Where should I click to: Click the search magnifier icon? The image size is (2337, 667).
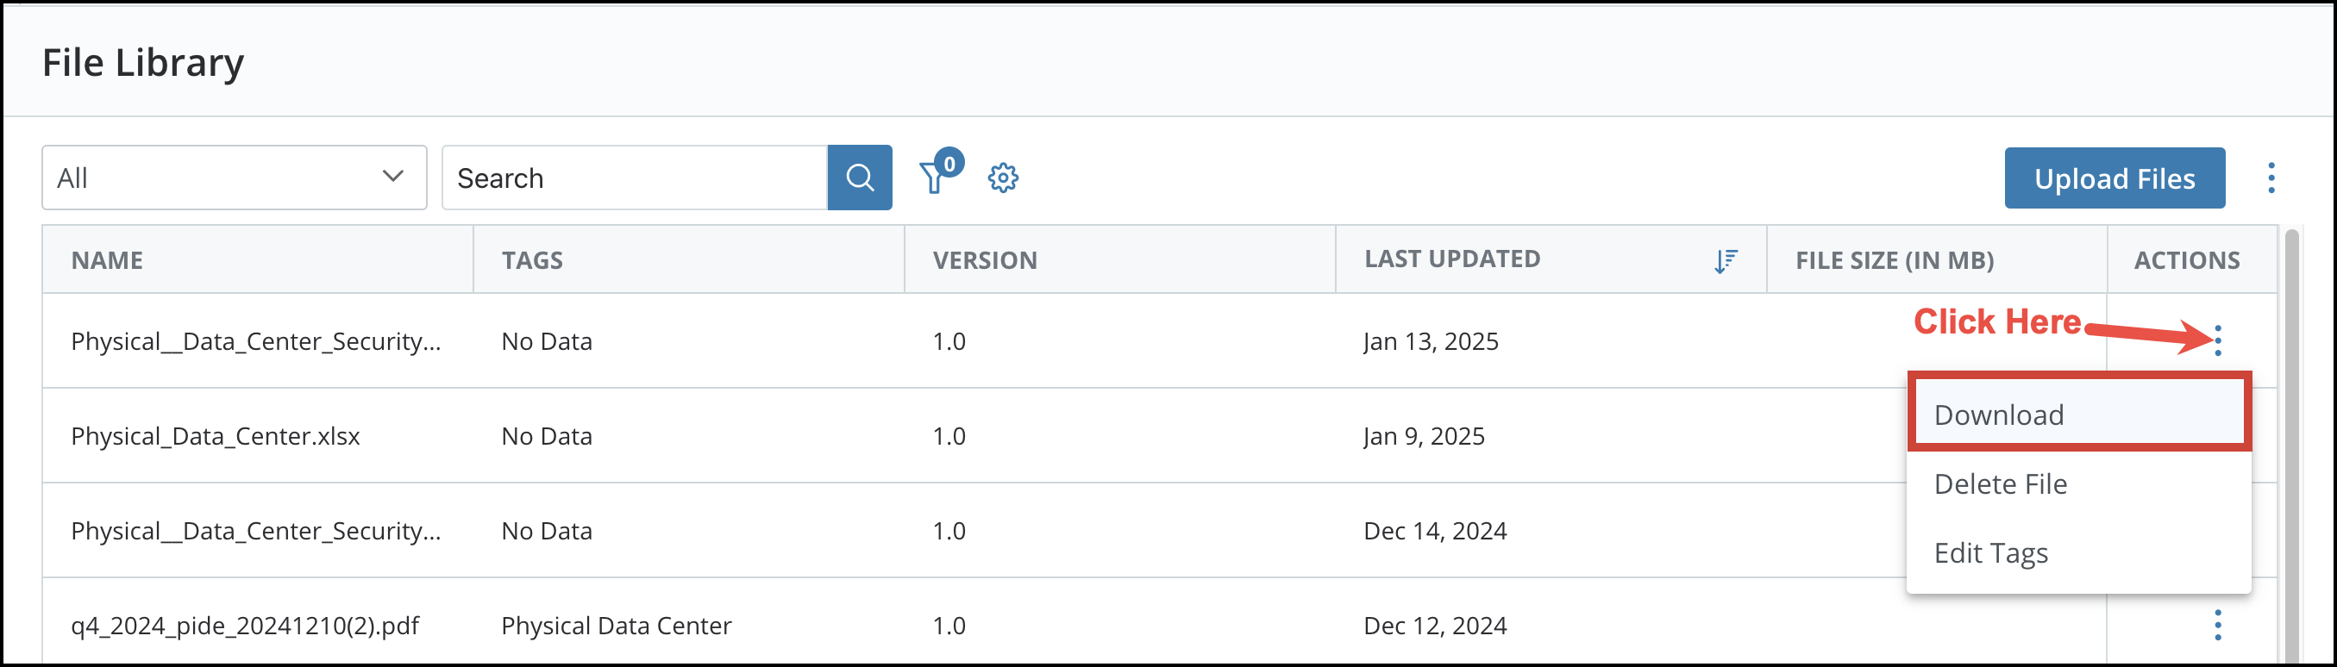(x=858, y=177)
